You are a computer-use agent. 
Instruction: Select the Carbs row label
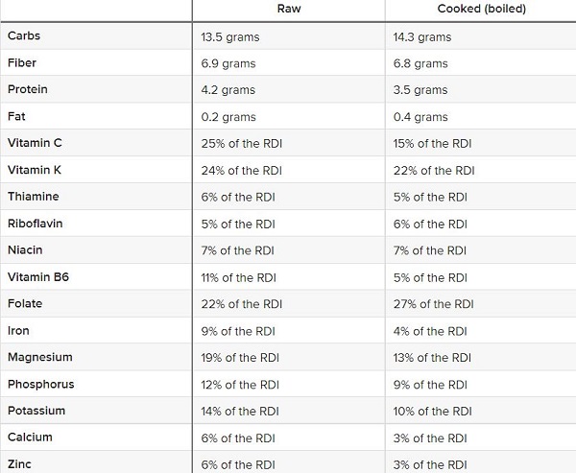(x=24, y=36)
